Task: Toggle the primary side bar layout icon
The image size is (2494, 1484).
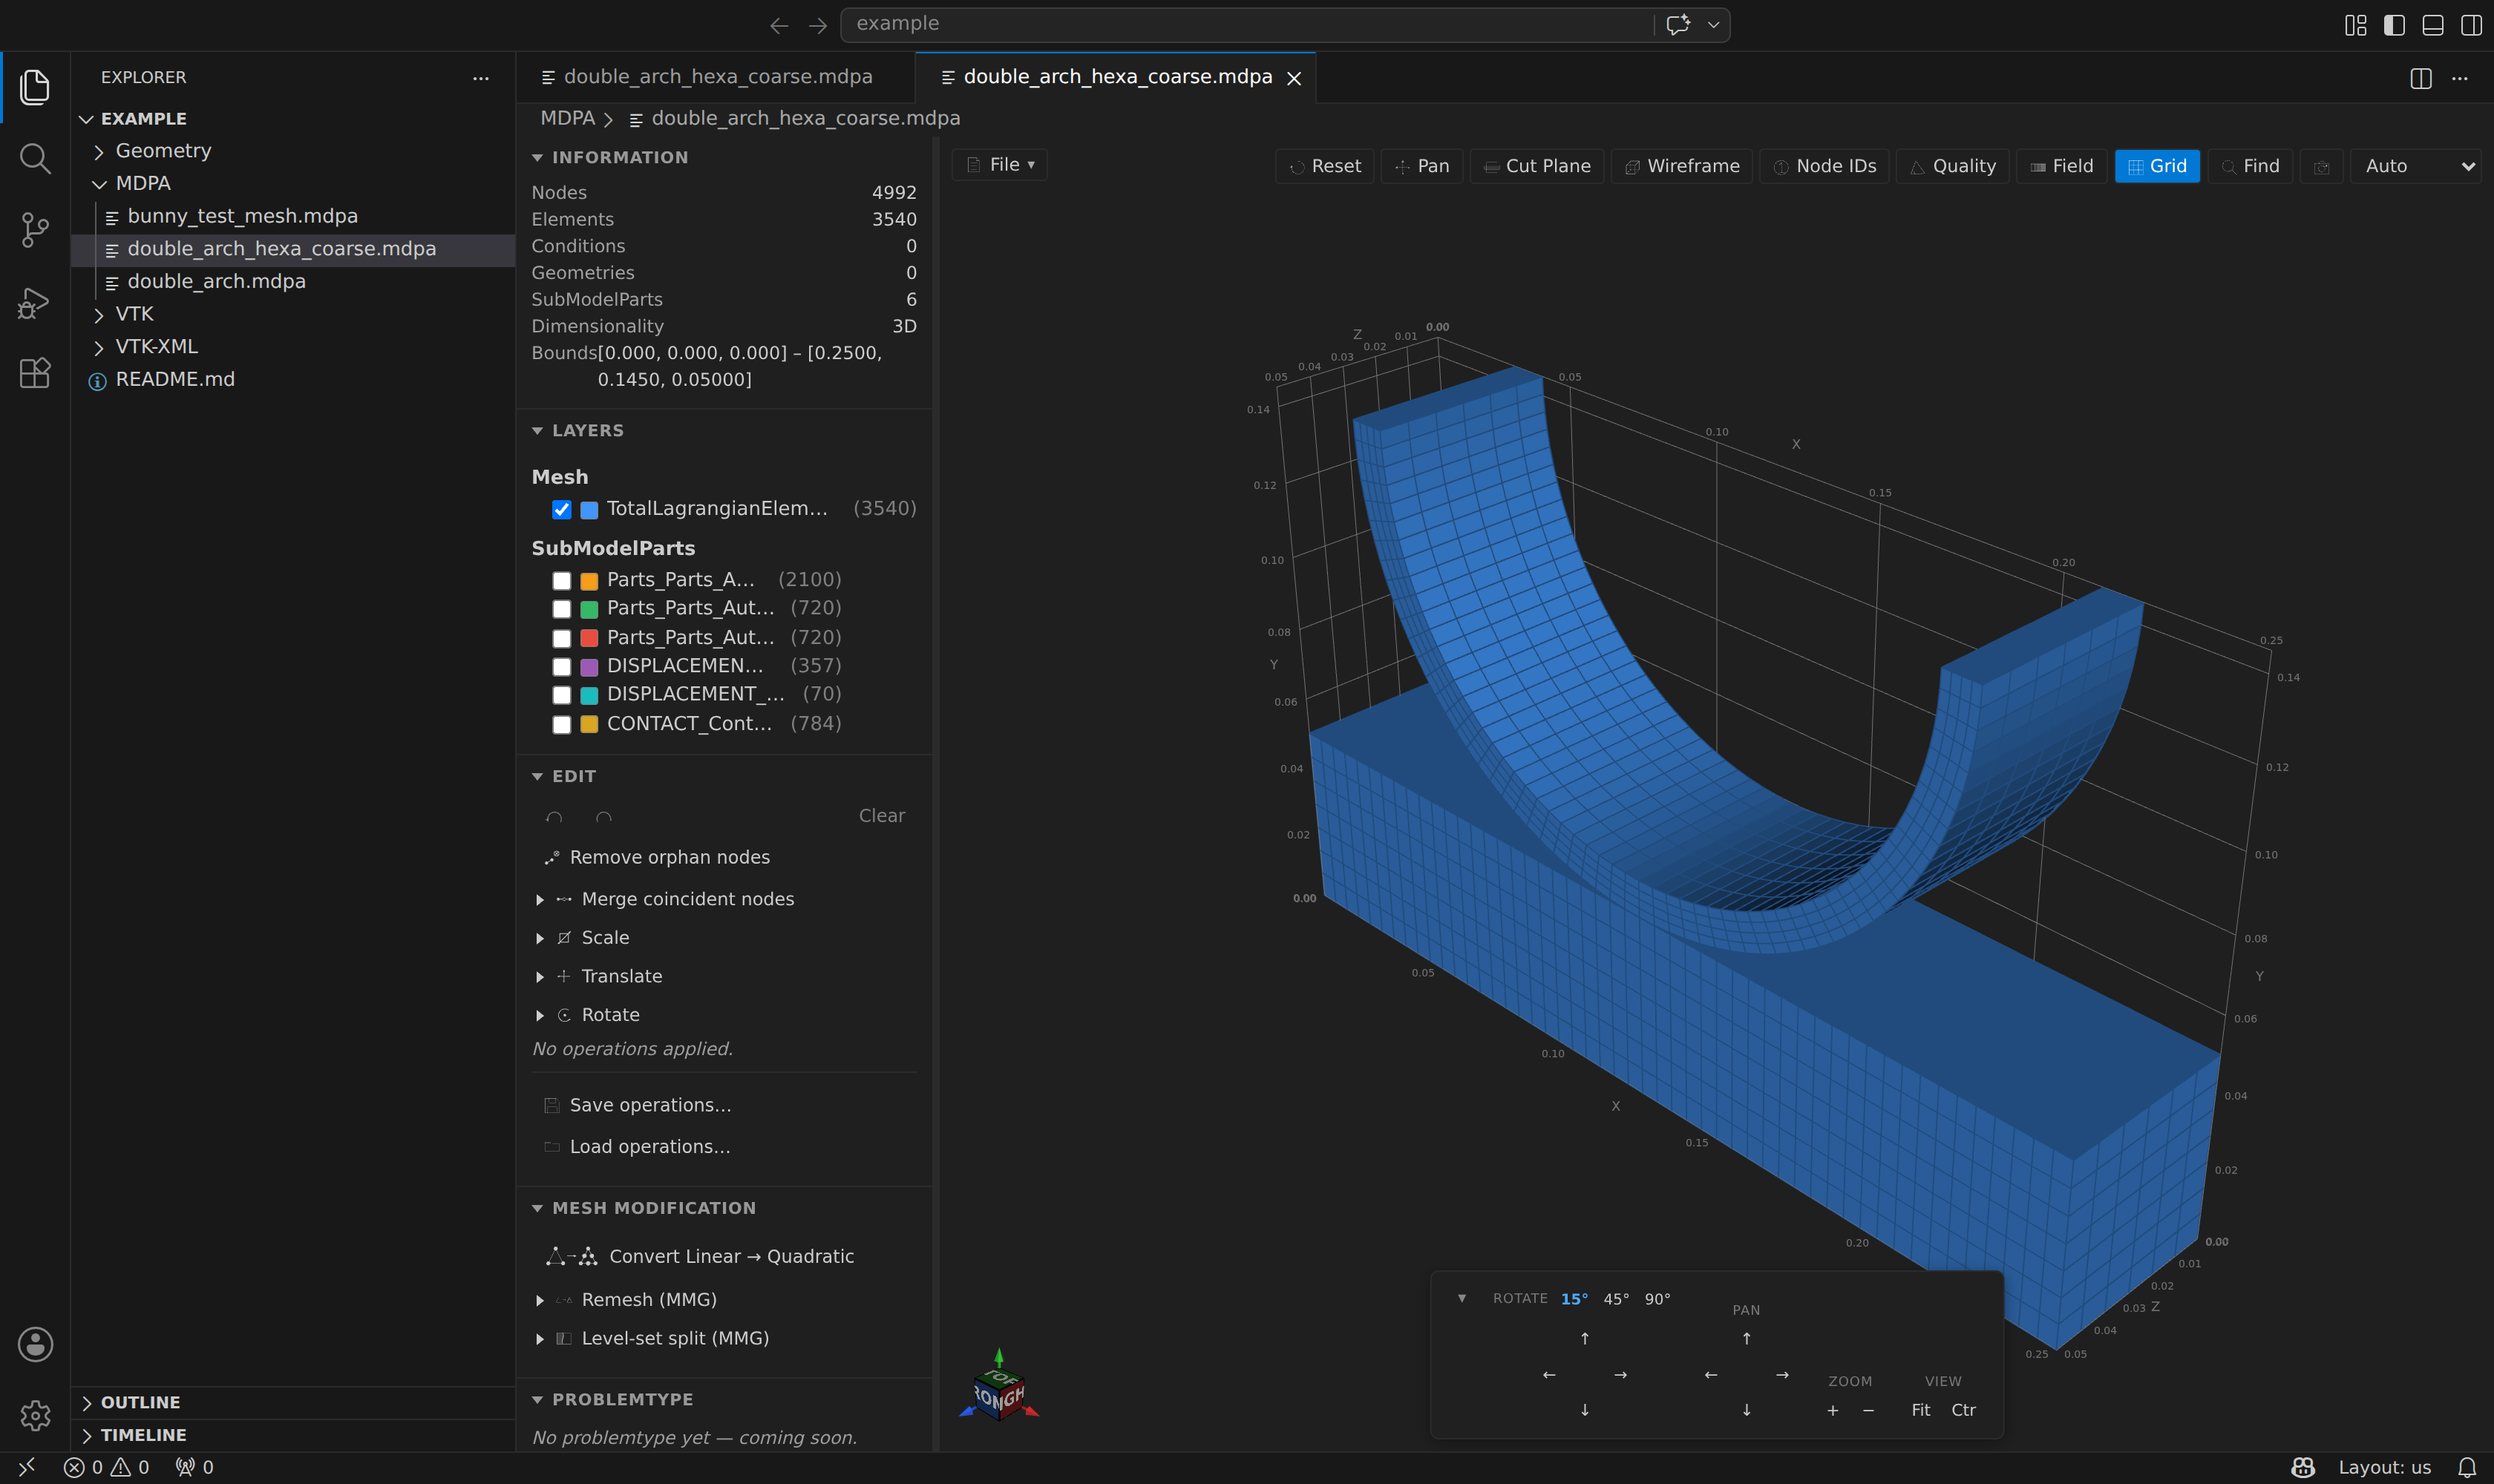Action: click(x=2394, y=25)
